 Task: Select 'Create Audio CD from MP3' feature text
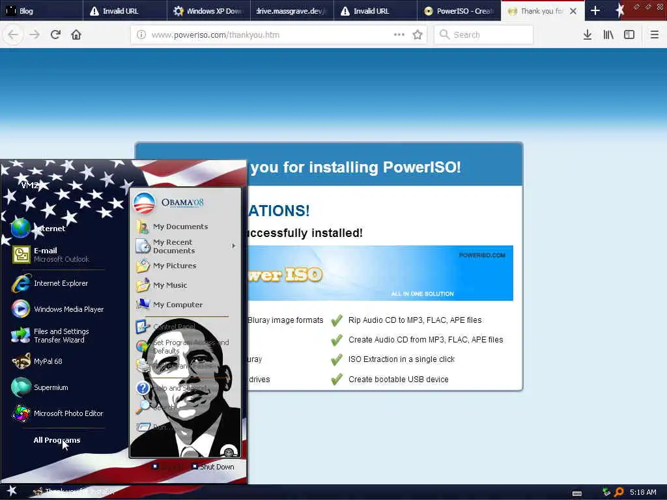[425, 340]
